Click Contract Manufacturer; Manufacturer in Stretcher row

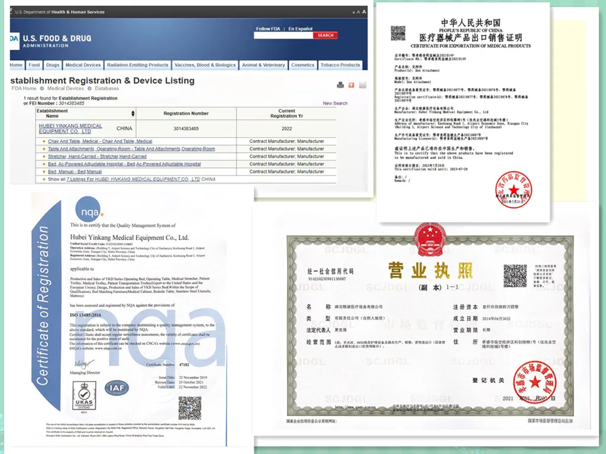click(286, 156)
